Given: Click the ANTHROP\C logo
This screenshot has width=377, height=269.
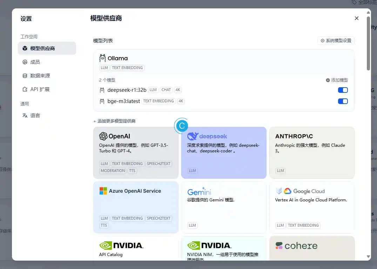Looking at the screenshot, I should pyautogui.click(x=294, y=136).
